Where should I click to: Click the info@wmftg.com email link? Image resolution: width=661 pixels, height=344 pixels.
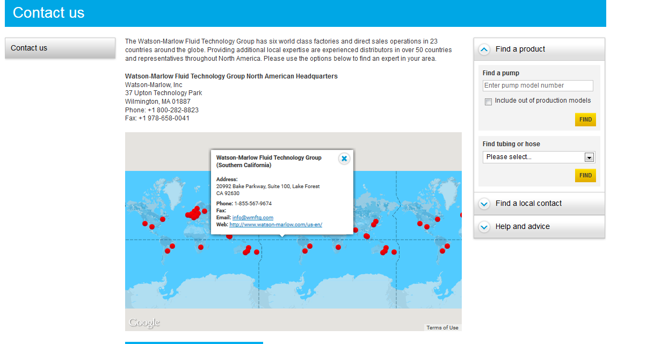[x=253, y=217]
